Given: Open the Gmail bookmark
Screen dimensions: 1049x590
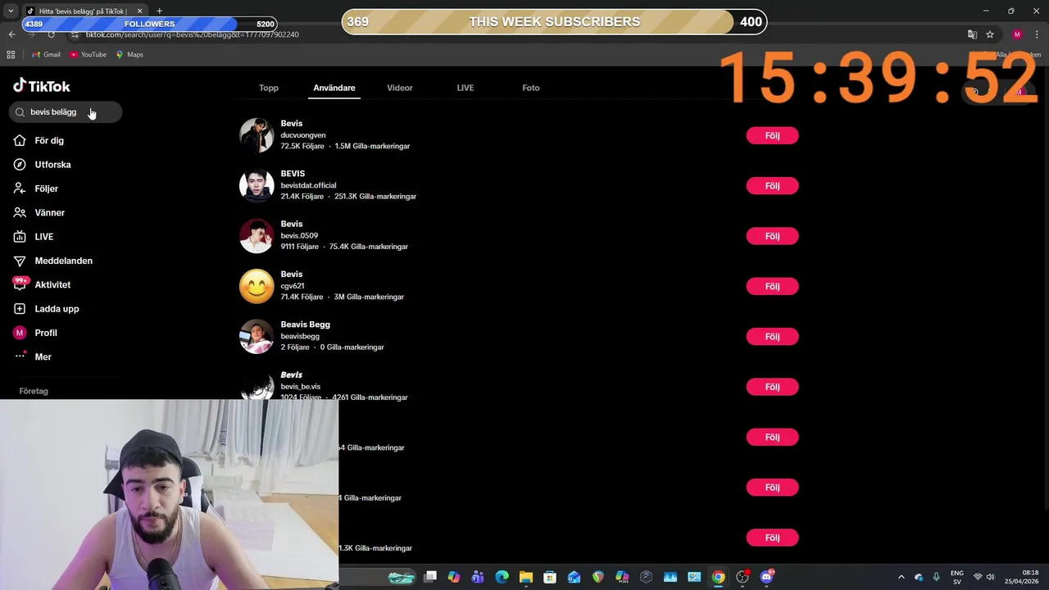Looking at the screenshot, I should (x=46, y=55).
